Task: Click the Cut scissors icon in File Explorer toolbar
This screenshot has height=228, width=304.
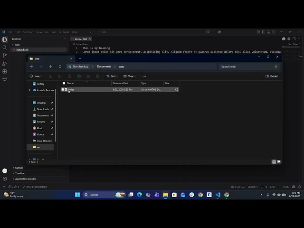Action: click(x=50, y=76)
